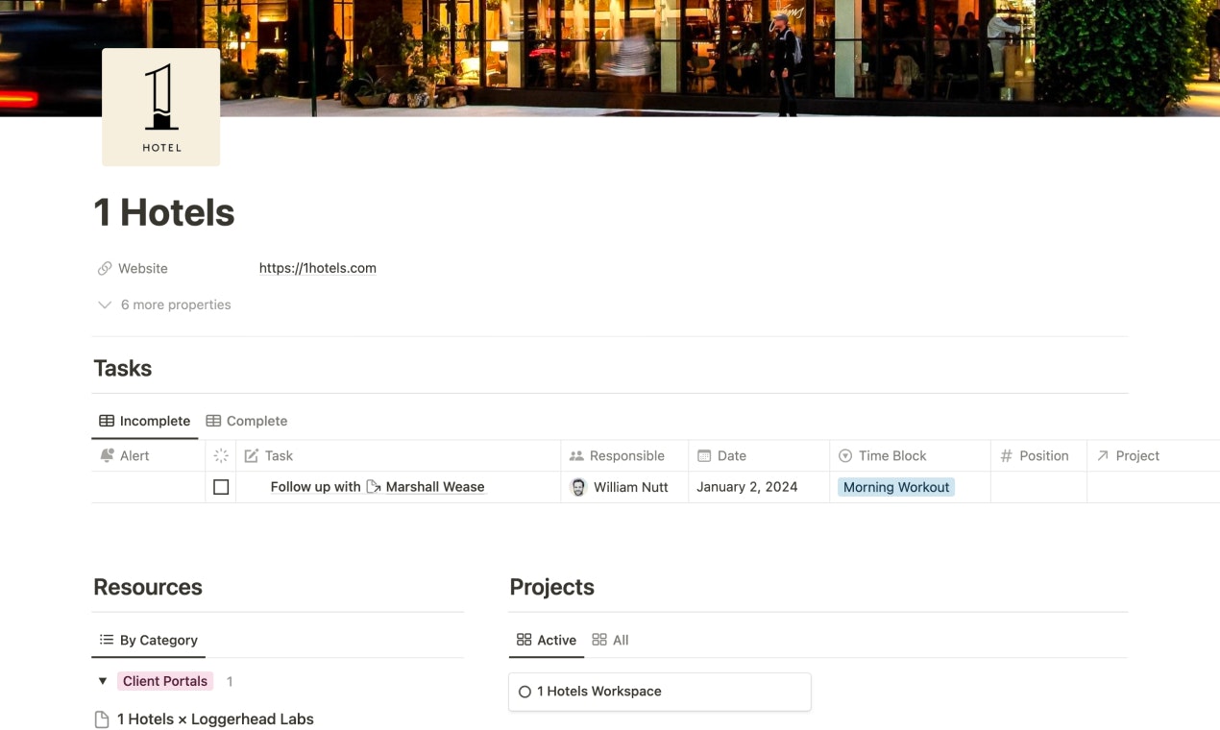Select the By Category resources tab
Image resolution: width=1220 pixels, height=730 pixels.
pos(149,640)
